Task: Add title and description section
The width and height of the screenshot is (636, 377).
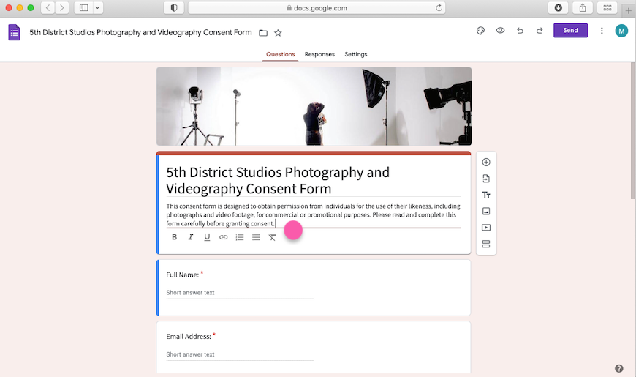Action: pos(486,195)
